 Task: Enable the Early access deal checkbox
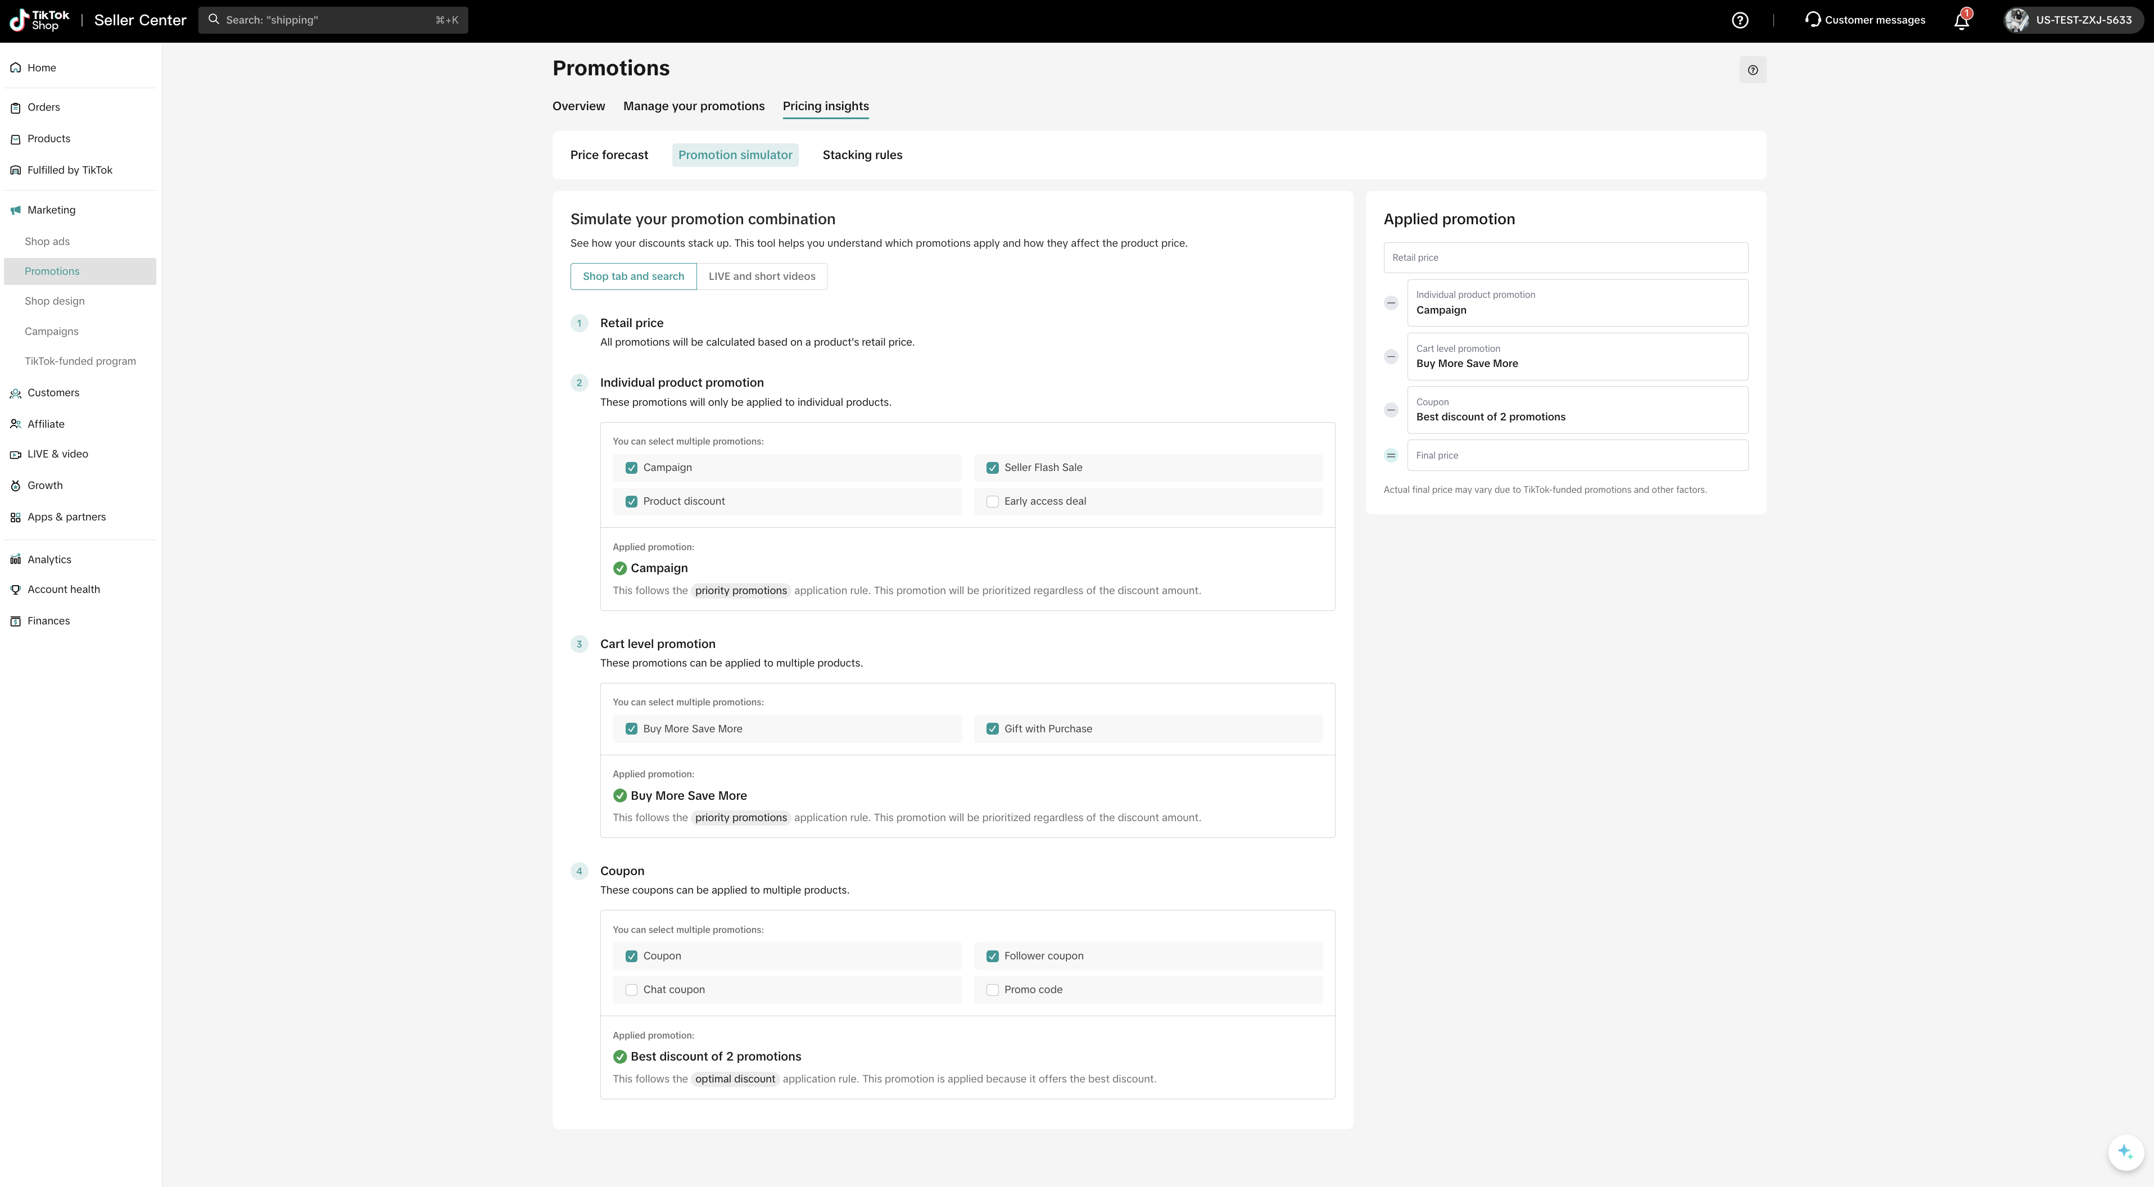993,501
